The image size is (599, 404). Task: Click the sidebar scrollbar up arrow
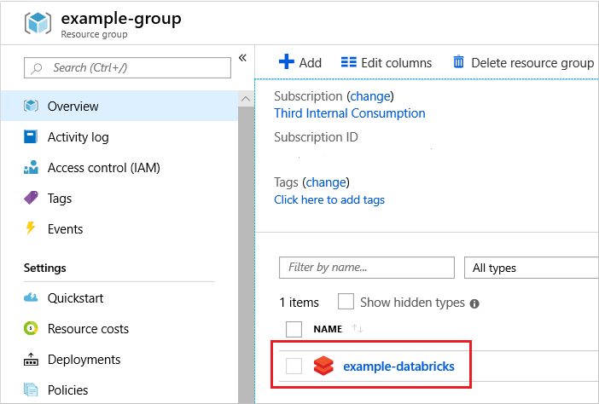coord(246,100)
